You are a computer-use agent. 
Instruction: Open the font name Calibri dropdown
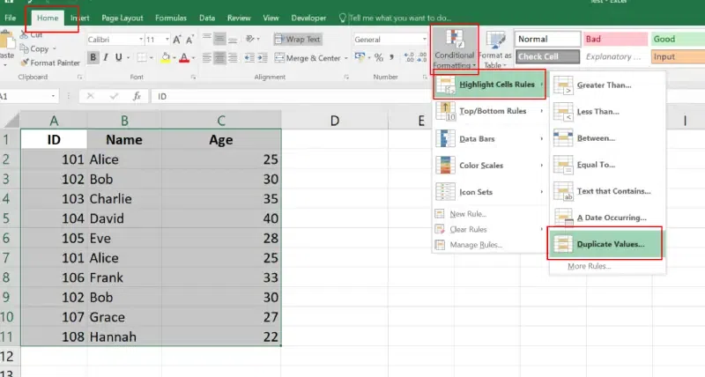pyautogui.click(x=141, y=40)
